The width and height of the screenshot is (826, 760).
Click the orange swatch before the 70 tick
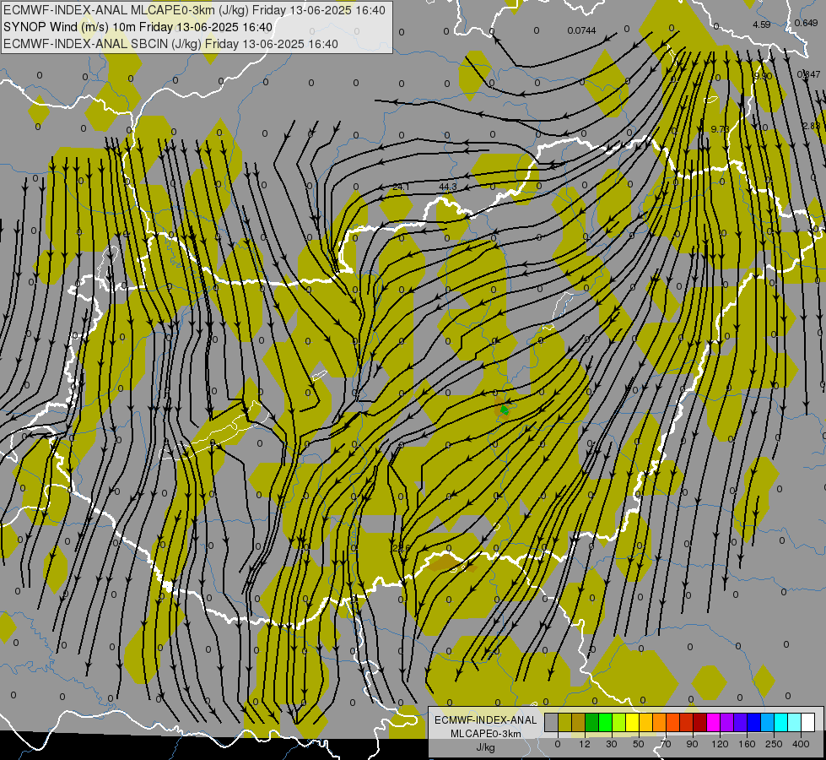pos(660,722)
